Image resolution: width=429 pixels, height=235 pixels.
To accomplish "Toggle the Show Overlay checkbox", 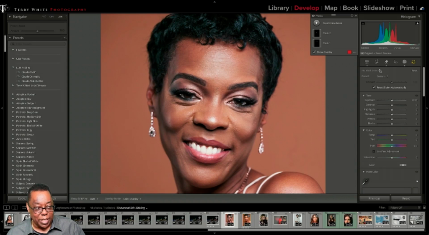I will (x=314, y=52).
